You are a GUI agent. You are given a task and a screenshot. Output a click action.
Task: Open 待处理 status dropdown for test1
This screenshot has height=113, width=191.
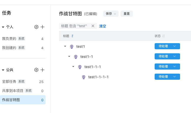[x=167, y=46]
